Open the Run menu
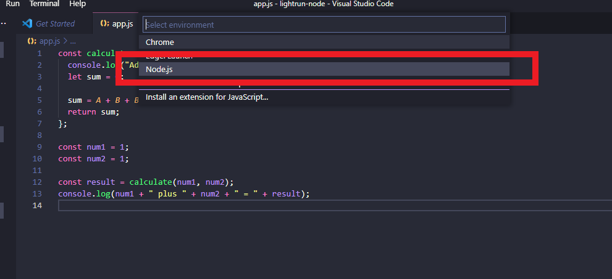The height and width of the screenshot is (279, 612). point(12,4)
